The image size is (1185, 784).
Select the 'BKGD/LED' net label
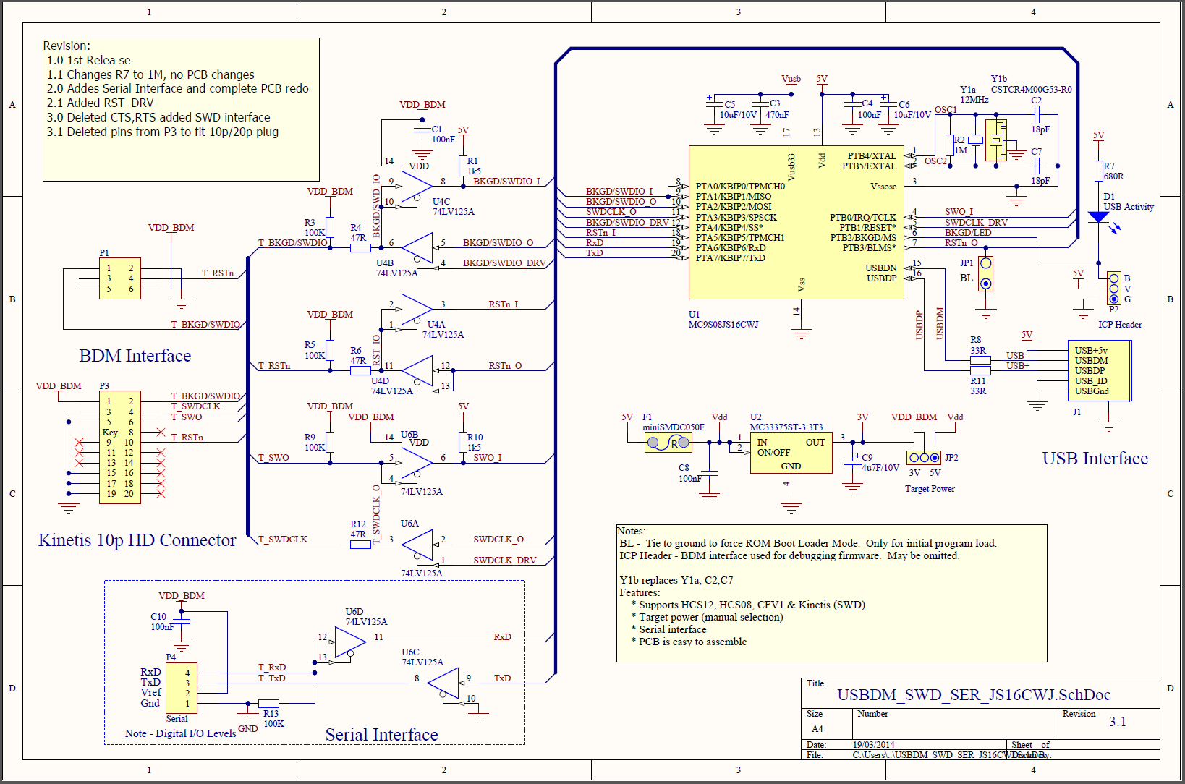(x=968, y=233)
